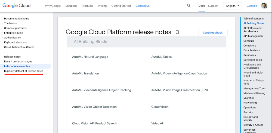This screenshot has height=133, width=272.
Task: Open Cloud Vision API Product Search
Action: pyautogui.click(x=94, y=124)
